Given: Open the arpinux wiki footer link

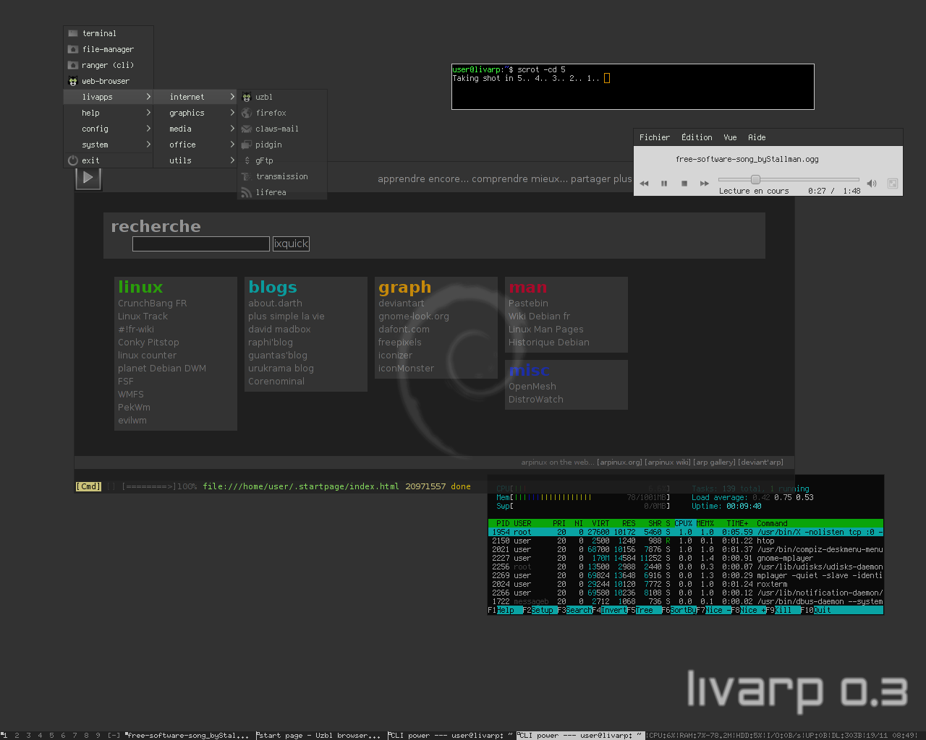Looking at the screenshot, I should pyautogui.click(x=668, y=462).
